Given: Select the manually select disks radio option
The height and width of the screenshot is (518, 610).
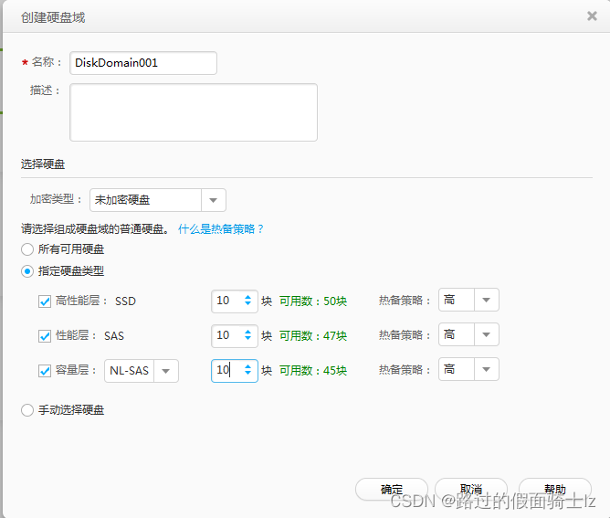Looking at the screenshot, I should pos(27,410).
